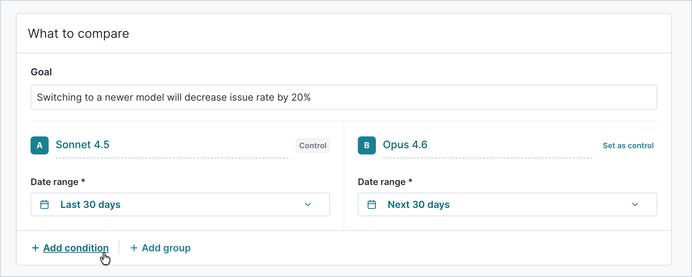Click the calendar icon beside Next 30 days

click(372, 204)
